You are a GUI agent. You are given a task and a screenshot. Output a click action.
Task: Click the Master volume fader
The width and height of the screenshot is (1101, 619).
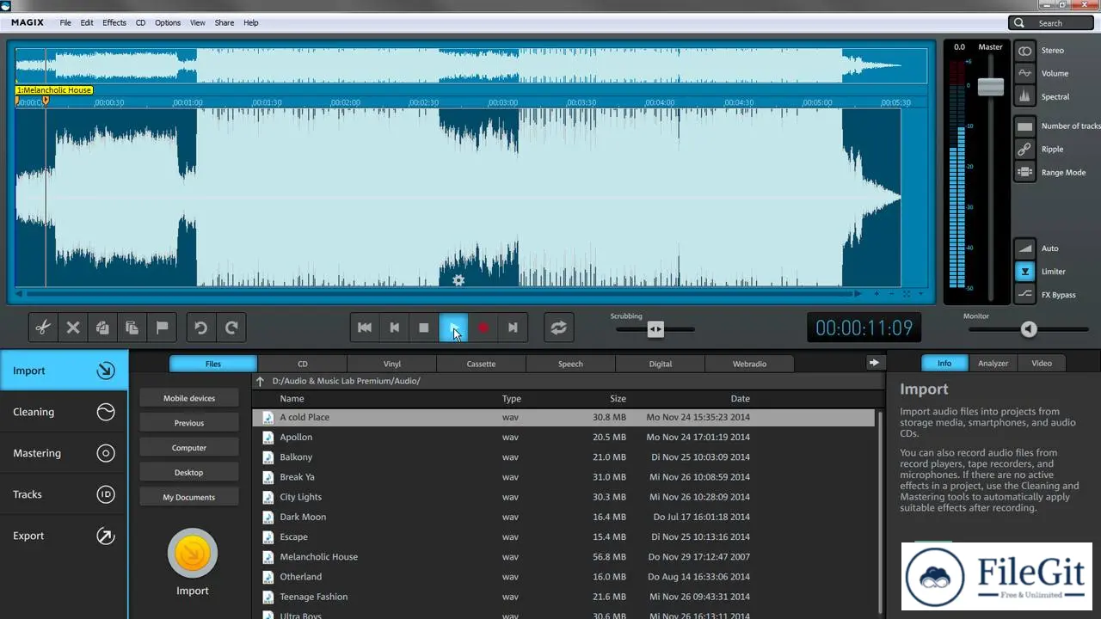(x=991, y=86)
